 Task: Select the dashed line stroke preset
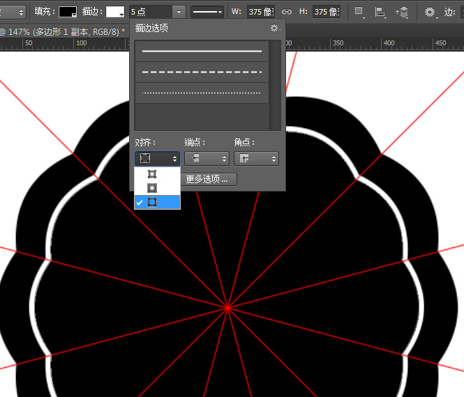pos(202,72)
